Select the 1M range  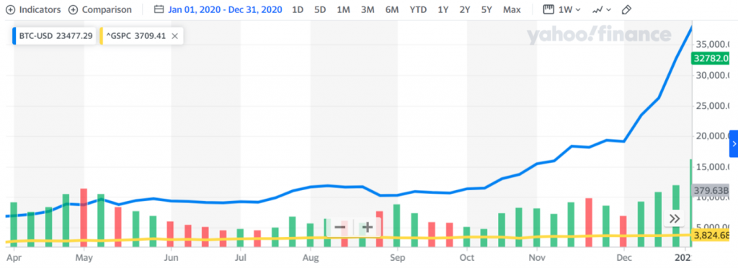coord(343,9)
